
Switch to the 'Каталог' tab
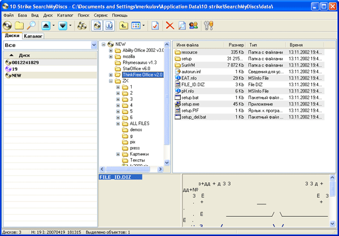tap(34, 36)
